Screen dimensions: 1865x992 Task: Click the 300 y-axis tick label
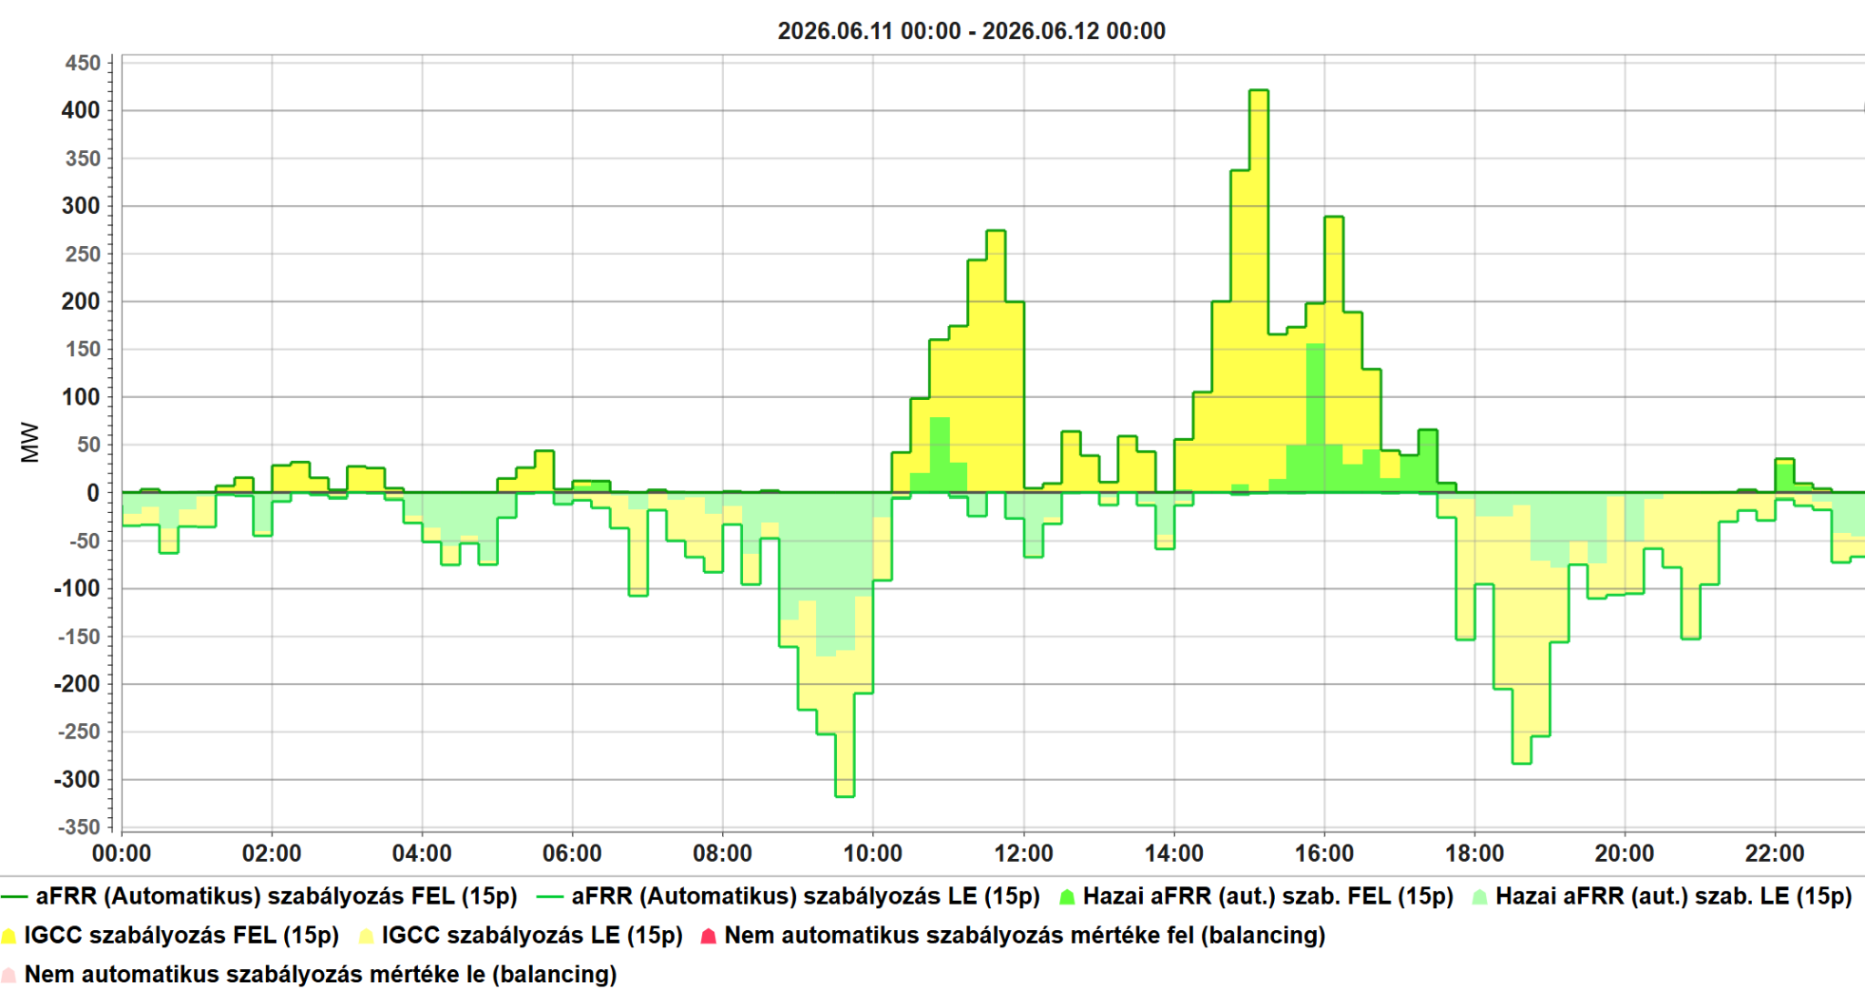coord(81,206)
